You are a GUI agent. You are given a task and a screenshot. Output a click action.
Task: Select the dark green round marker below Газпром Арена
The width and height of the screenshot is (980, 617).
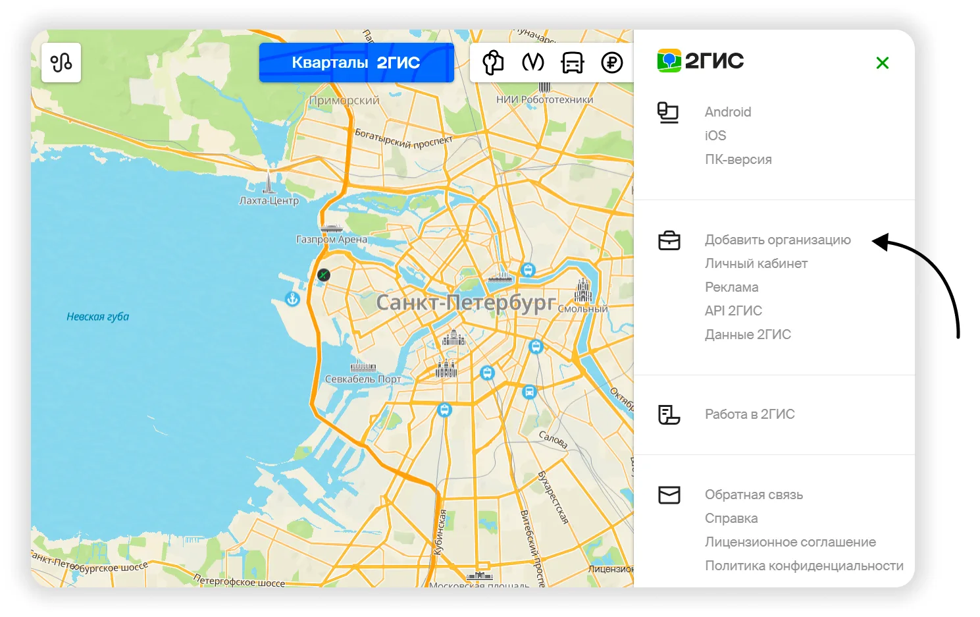click(x=323, y=275)
